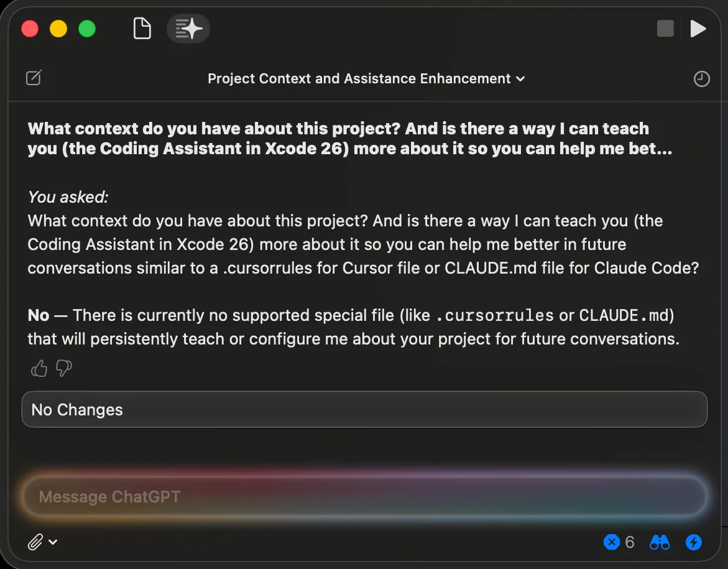The height and width of the screenshot is (569, 728).
Task: Click the counter showing 6
Action: (631, 542)
